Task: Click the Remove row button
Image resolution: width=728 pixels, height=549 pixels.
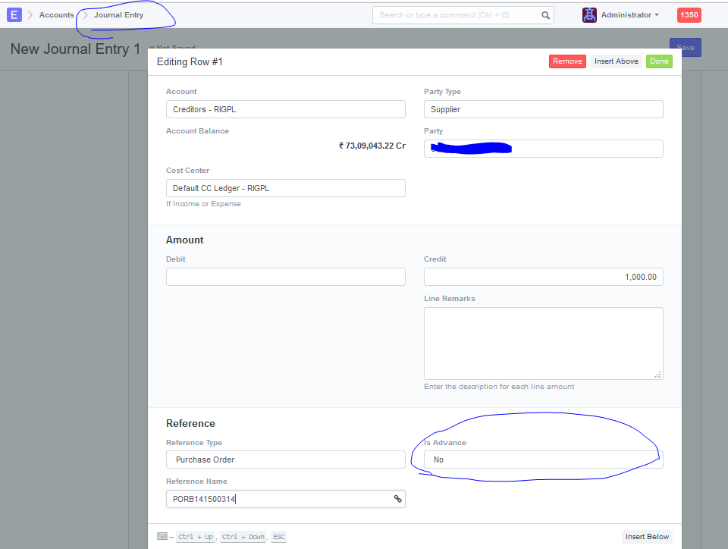Action: tap(567, 61)
